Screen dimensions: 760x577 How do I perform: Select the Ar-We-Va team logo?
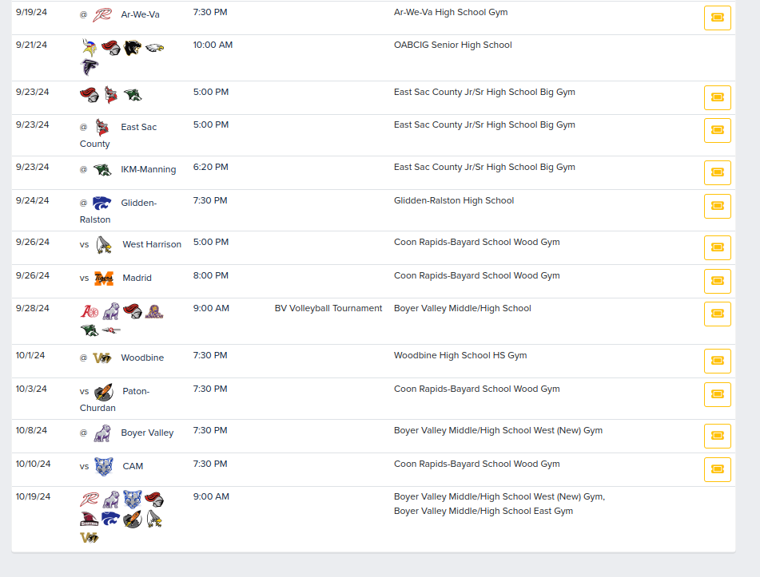coord(103,14)
